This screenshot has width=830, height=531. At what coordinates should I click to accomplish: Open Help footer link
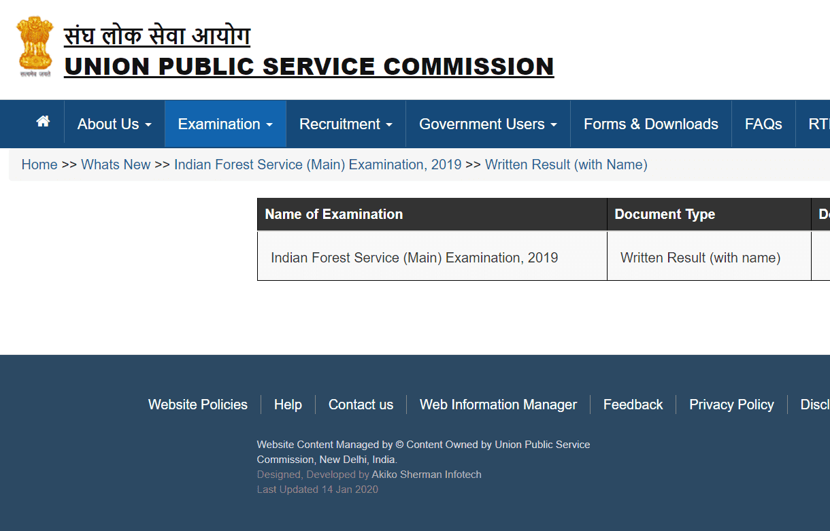pos(288,405)
